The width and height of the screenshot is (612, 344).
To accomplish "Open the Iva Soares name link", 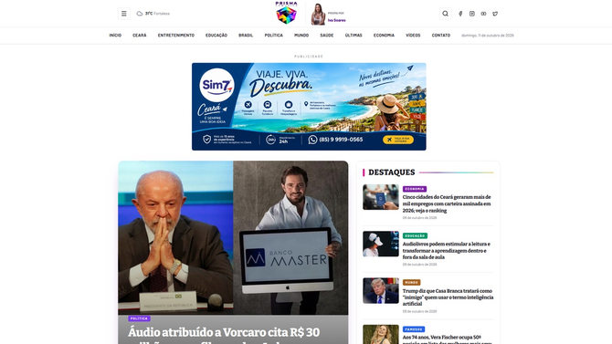I will 336,20.
